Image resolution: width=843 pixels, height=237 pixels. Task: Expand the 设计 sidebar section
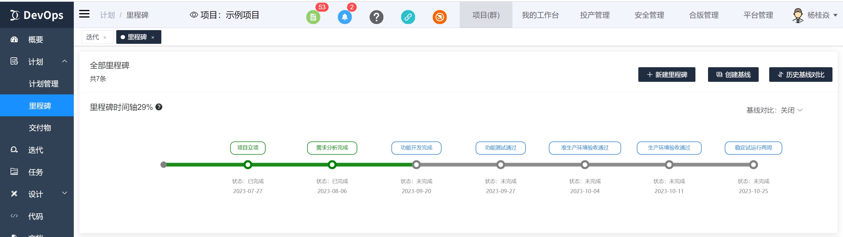[x=64, y=193]
